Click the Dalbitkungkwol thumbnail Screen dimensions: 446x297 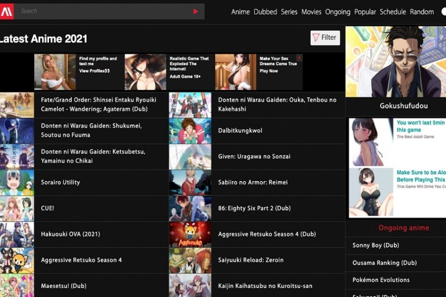pyautogui.click(x=190, y=131)
